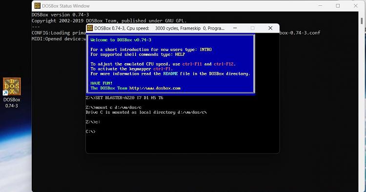
Task: Minimize the DOSBox emulator window
Action: [x=235, y=28]
